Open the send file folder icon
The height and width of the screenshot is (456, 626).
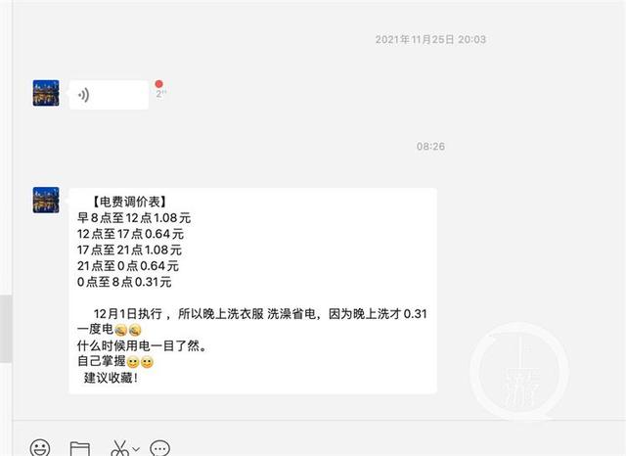(x=80, y=448)
